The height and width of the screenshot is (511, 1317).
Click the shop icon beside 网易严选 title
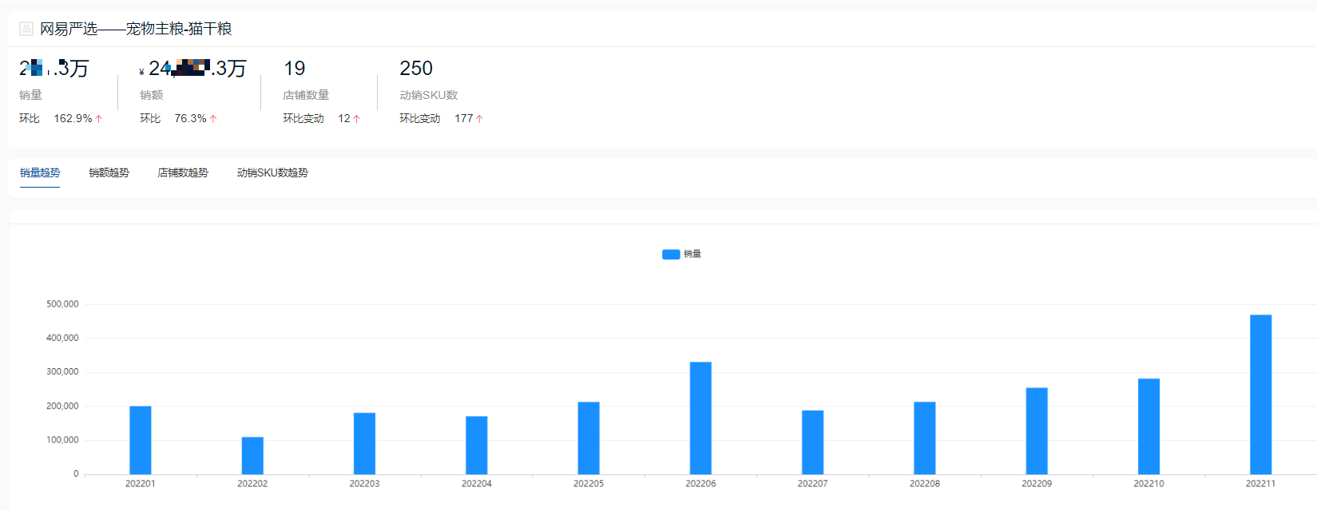[x=26, y=29]
